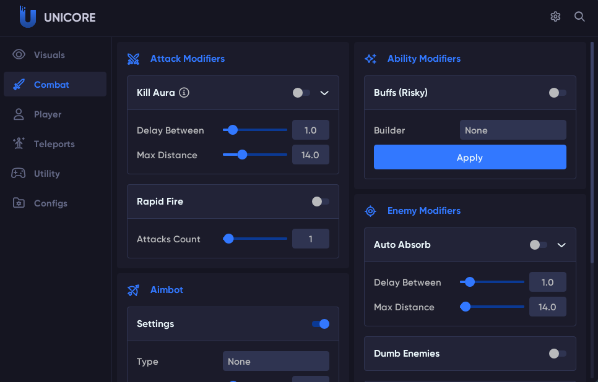Open the Visuals sidebar tab
This screenshot has height=382, width=598.
point(50,55)
